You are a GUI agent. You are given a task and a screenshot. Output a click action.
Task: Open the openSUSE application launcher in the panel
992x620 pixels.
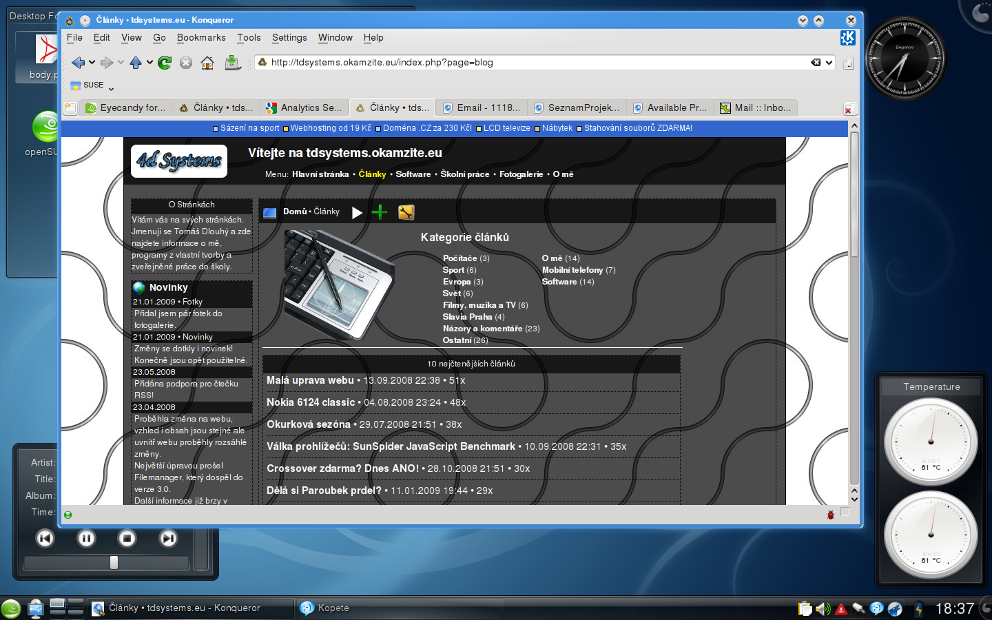point(11,608)
